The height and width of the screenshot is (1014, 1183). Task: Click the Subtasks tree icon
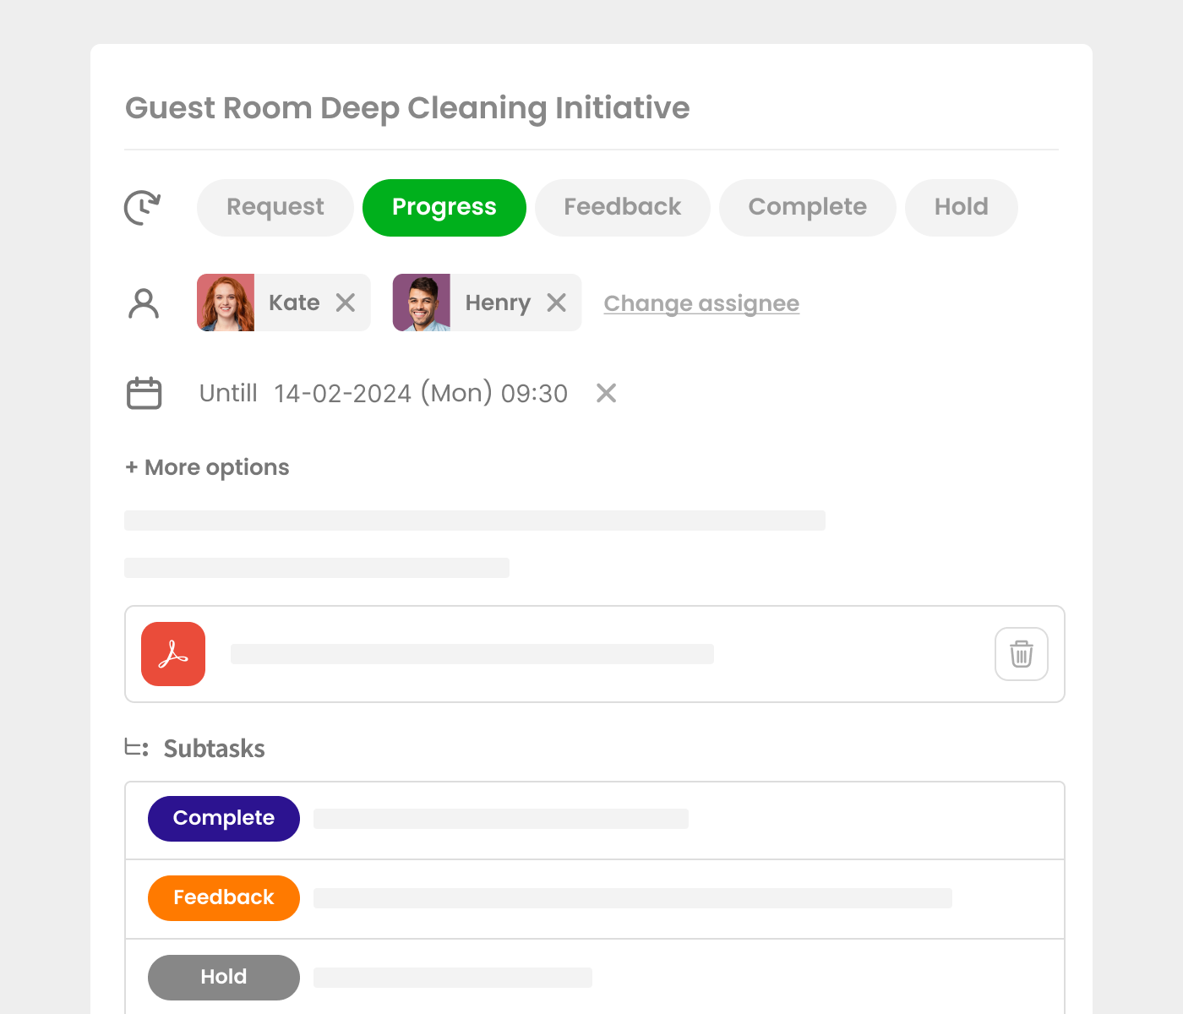point(136,748)
